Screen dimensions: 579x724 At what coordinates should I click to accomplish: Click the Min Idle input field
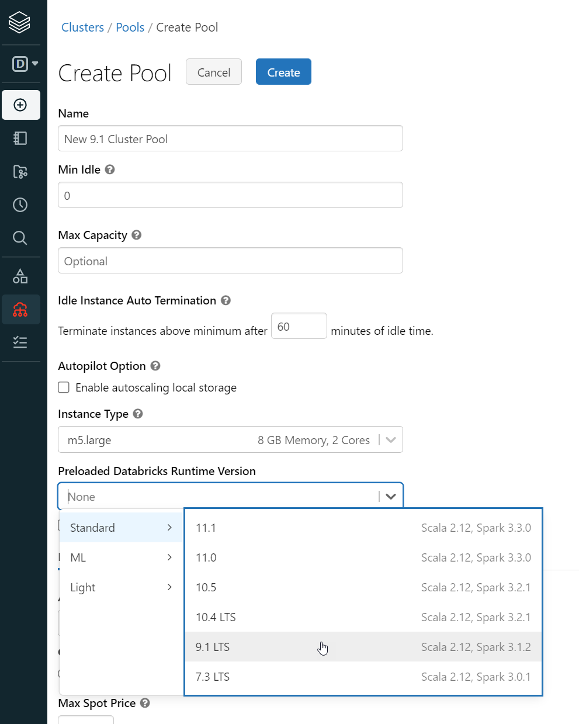coord(230,195)
